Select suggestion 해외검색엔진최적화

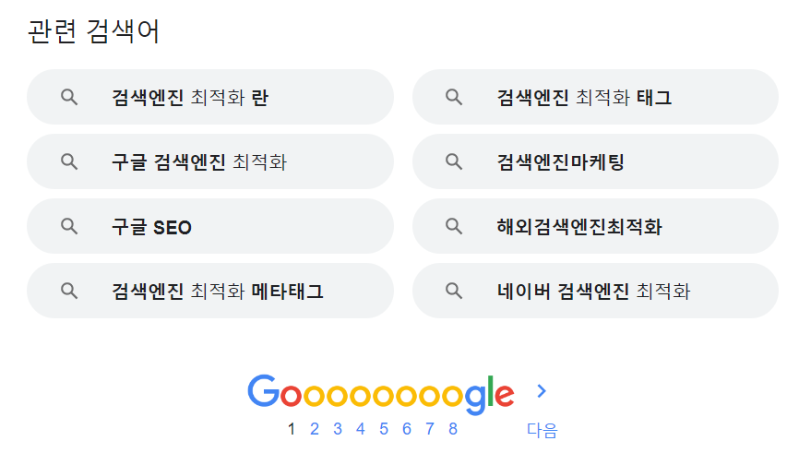pyautogui.click(x=578, y=227)
